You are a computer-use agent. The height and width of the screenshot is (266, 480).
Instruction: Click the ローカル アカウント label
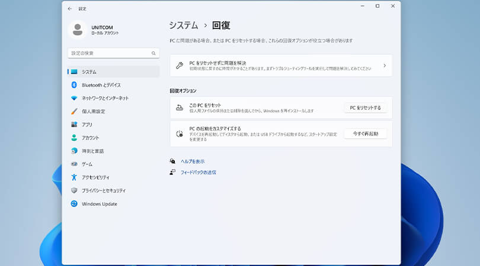pos(105,33)
